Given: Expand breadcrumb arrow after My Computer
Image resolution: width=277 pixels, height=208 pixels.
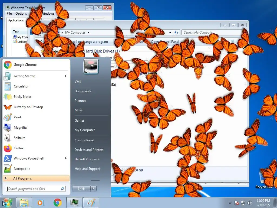Looking at the screenshot, I should (88, 32).
